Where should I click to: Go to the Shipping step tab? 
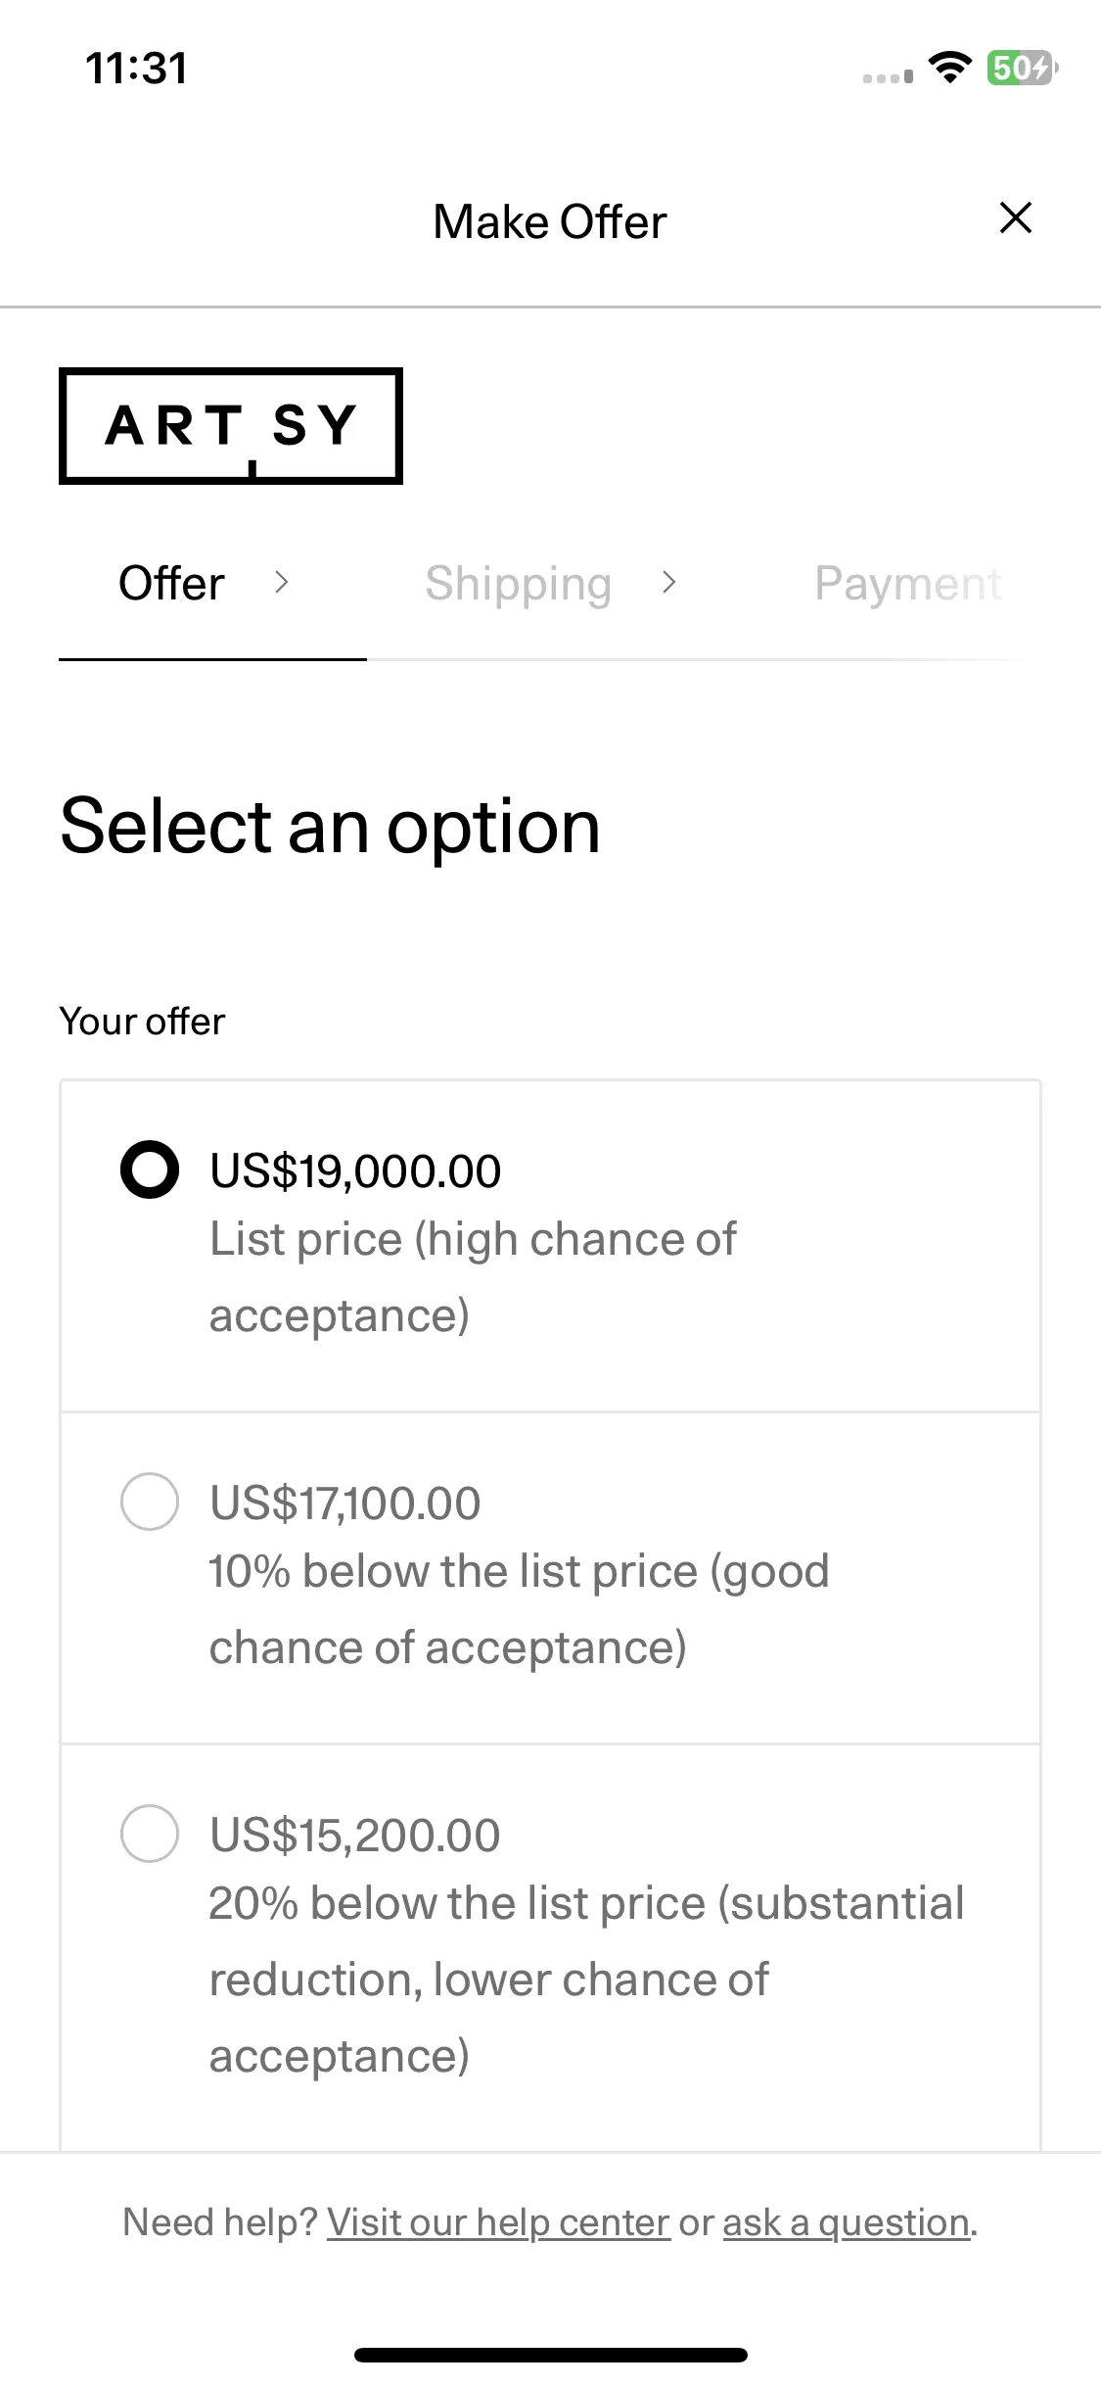(519, 585)
